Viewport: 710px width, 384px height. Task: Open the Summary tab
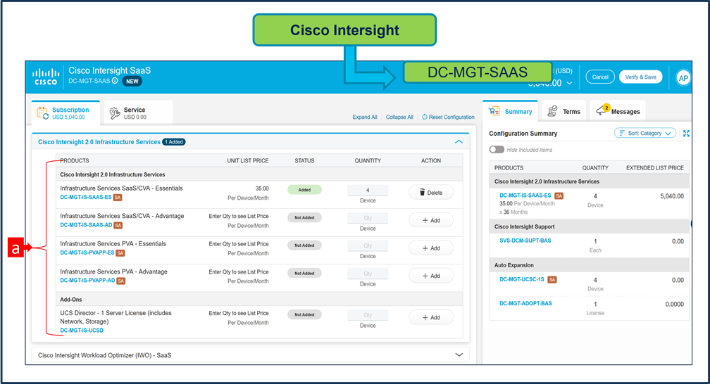coord(510,111)
